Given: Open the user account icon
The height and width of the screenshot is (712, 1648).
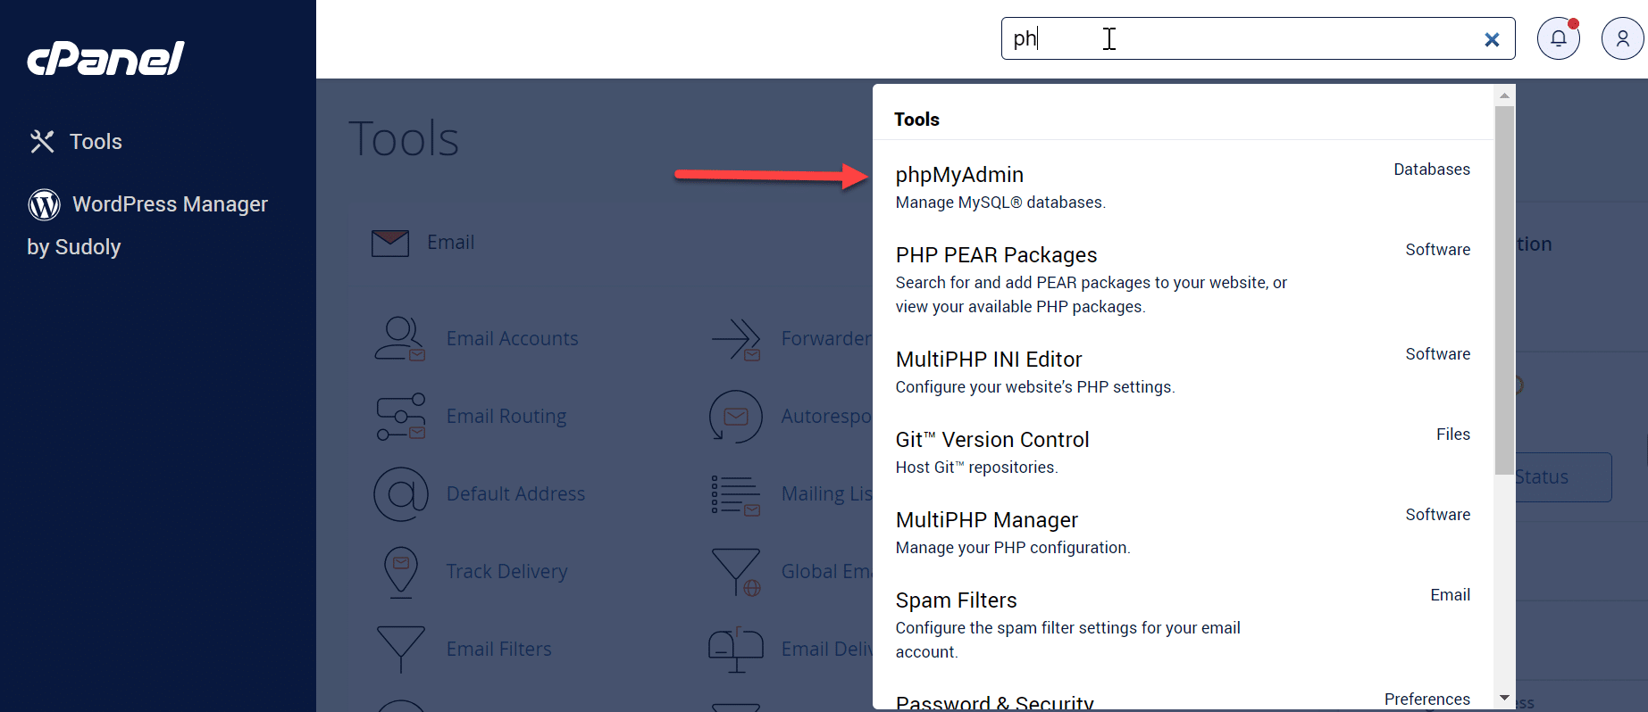Looking at the screenshot, I should click(x=1622, y=38).
